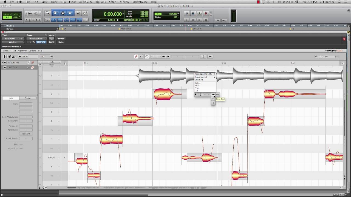Viewport: 351px width, 197px height.
Task: Open the Marketplace menu in menu bar
Action: (140, 2)
